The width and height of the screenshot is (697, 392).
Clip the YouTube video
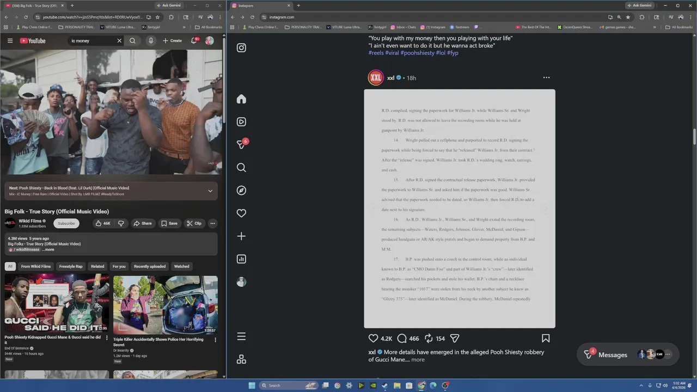[194, 223]
